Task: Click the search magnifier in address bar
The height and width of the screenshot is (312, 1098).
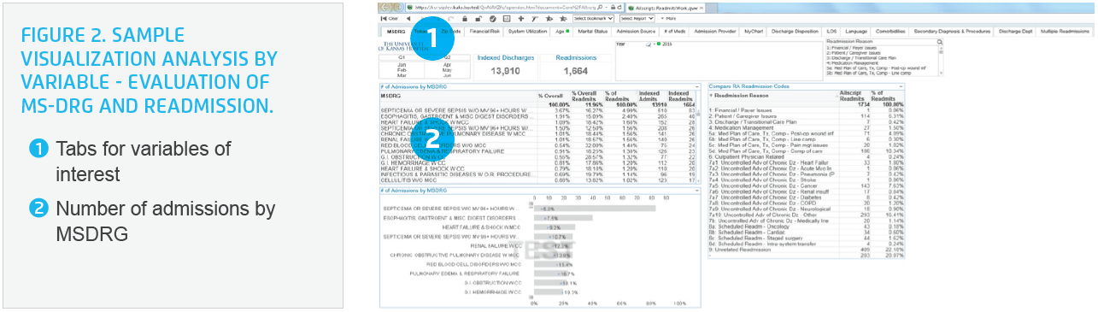Action: pyautogui.click(x=599, y=7)
